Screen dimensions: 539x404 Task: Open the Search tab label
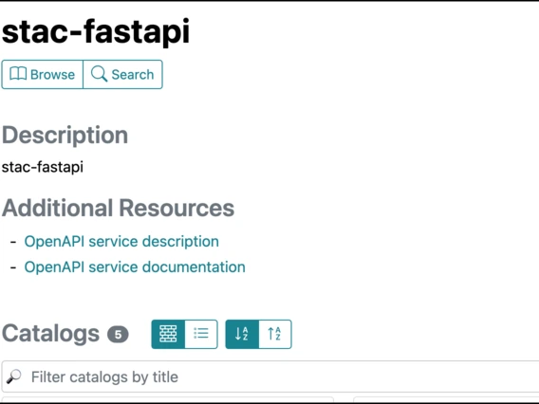coord(132,75)
